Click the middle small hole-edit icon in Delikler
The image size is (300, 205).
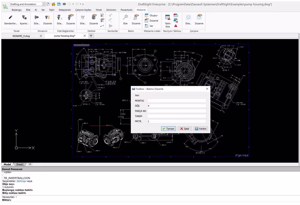[102, 20]
